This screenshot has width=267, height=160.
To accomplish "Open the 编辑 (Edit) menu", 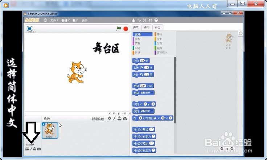I will click(66, 20).
